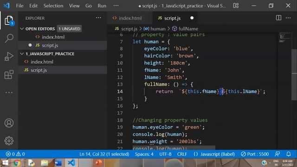This screenshot has height=167, width=297.
Task: Open script.js in project folder tree
Action: tap(63, 70)
